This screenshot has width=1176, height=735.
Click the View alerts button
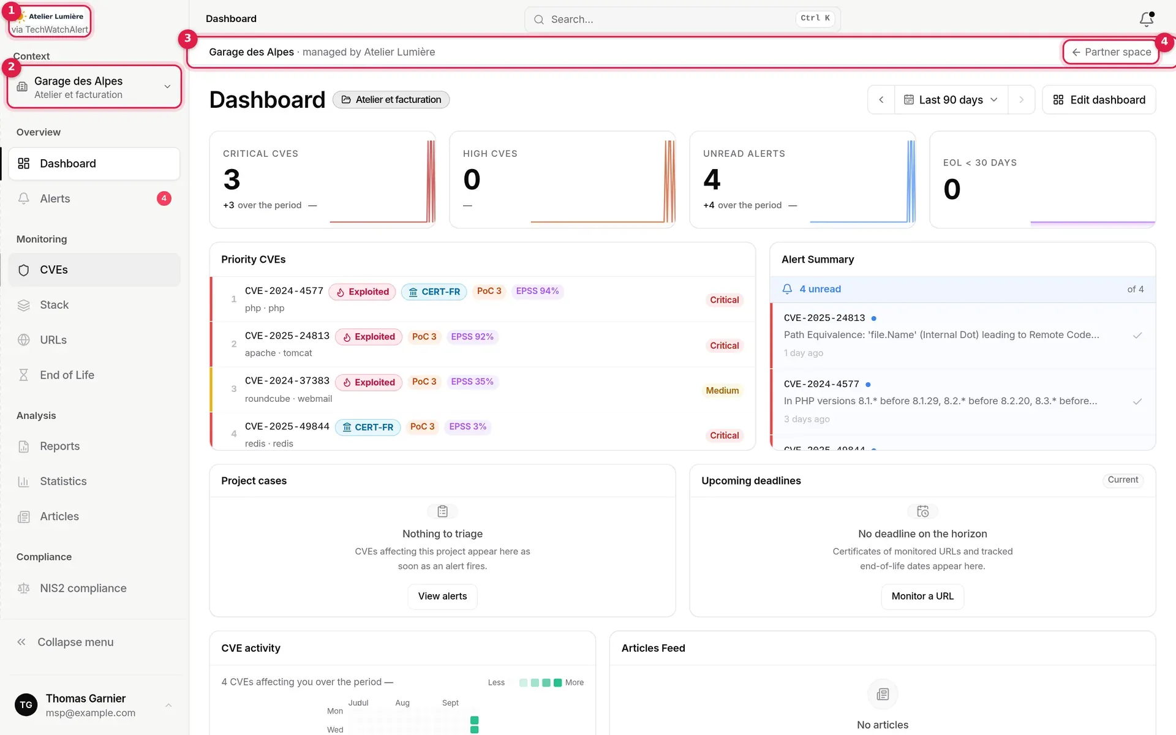coord(442,597)
